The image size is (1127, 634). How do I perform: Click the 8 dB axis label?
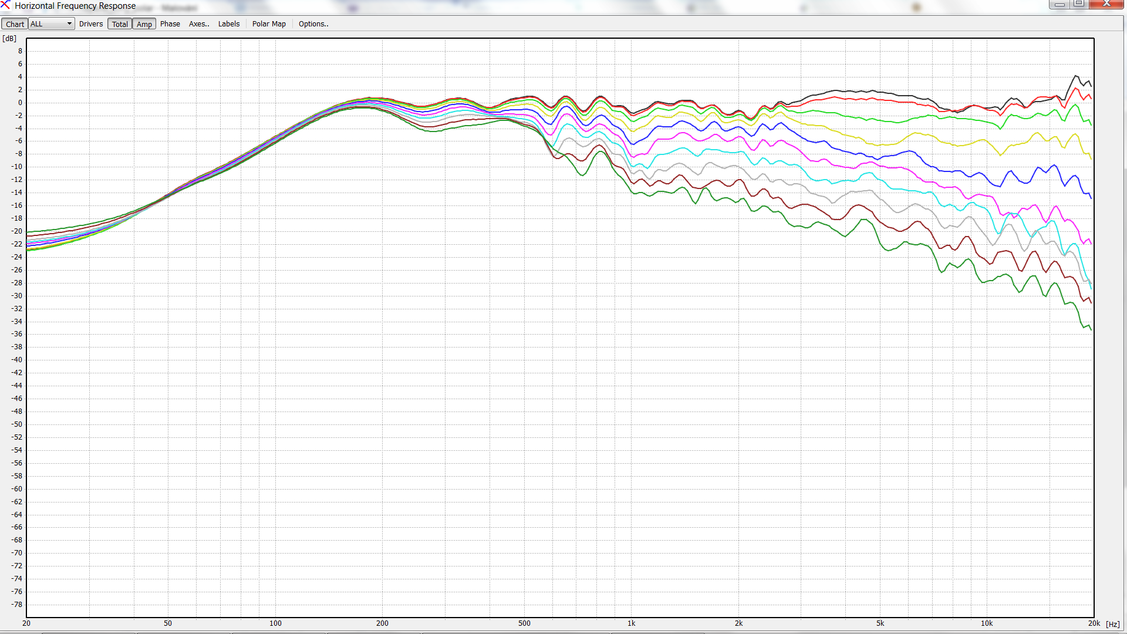(x=20, y=51)
